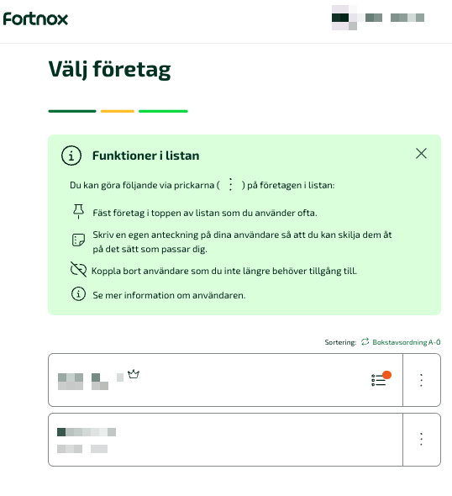Click the info icon beside Se mer information

[x=78, y=294]
